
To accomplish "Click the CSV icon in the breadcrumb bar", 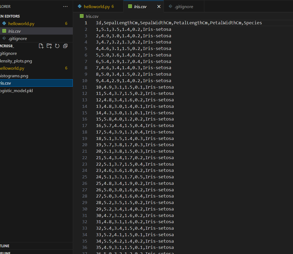I will point(82,16).
